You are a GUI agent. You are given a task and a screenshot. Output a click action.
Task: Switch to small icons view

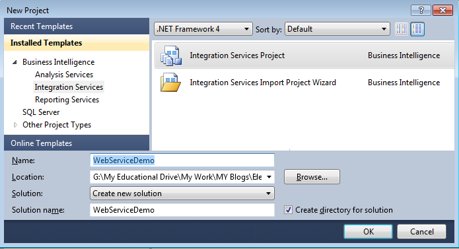(402, 29)
